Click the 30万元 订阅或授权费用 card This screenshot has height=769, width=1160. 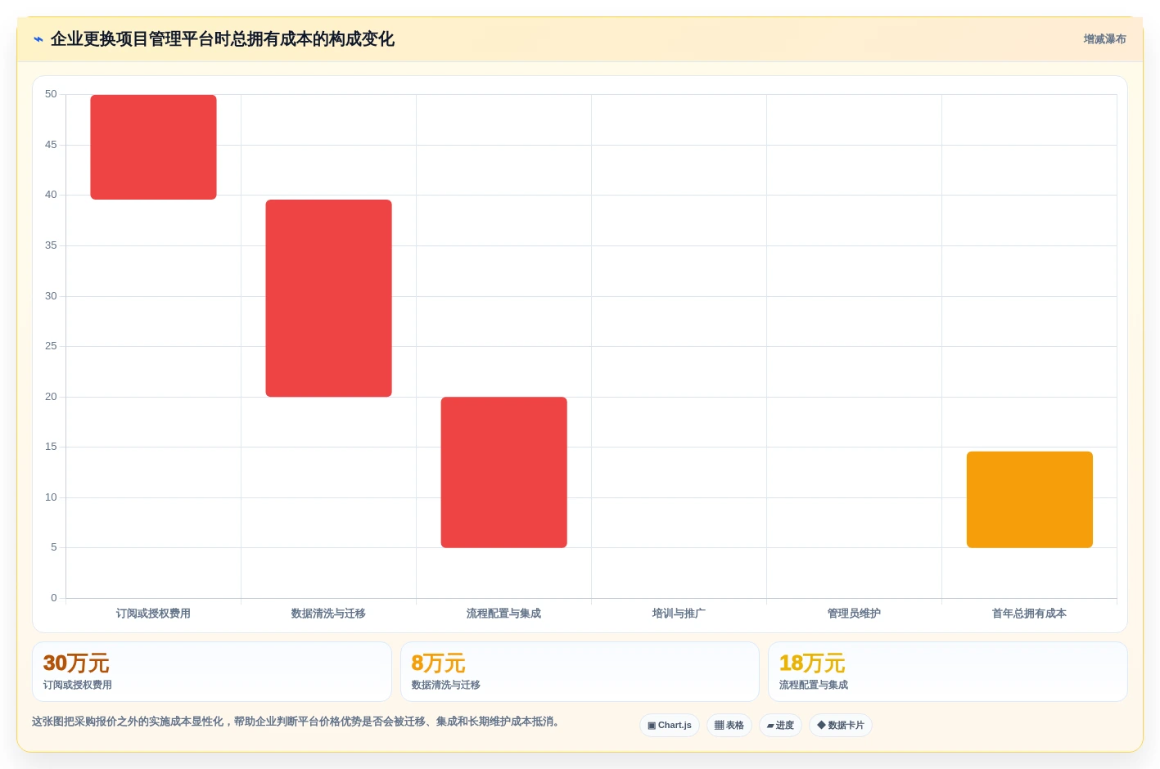coord(212,672)
